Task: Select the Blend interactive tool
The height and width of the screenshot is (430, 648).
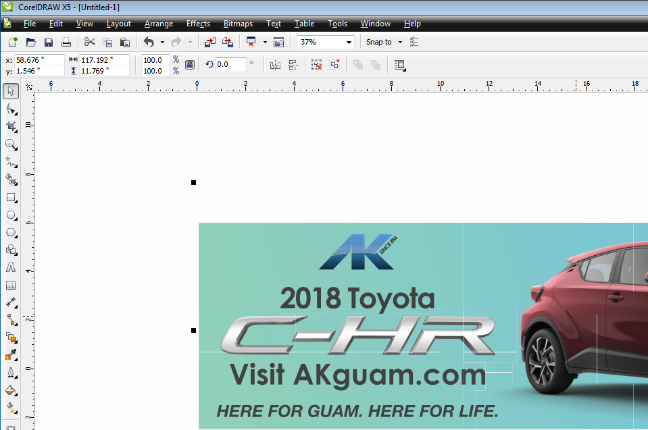Action: point(11,338)
